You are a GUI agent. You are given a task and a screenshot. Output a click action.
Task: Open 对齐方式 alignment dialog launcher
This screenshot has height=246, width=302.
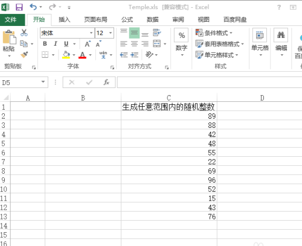pos(167,68)
